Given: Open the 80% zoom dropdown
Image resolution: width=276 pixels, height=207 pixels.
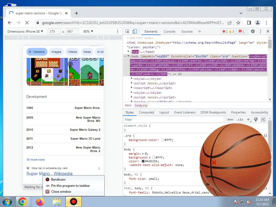Looking at the screenshot, I should (88, 31).
